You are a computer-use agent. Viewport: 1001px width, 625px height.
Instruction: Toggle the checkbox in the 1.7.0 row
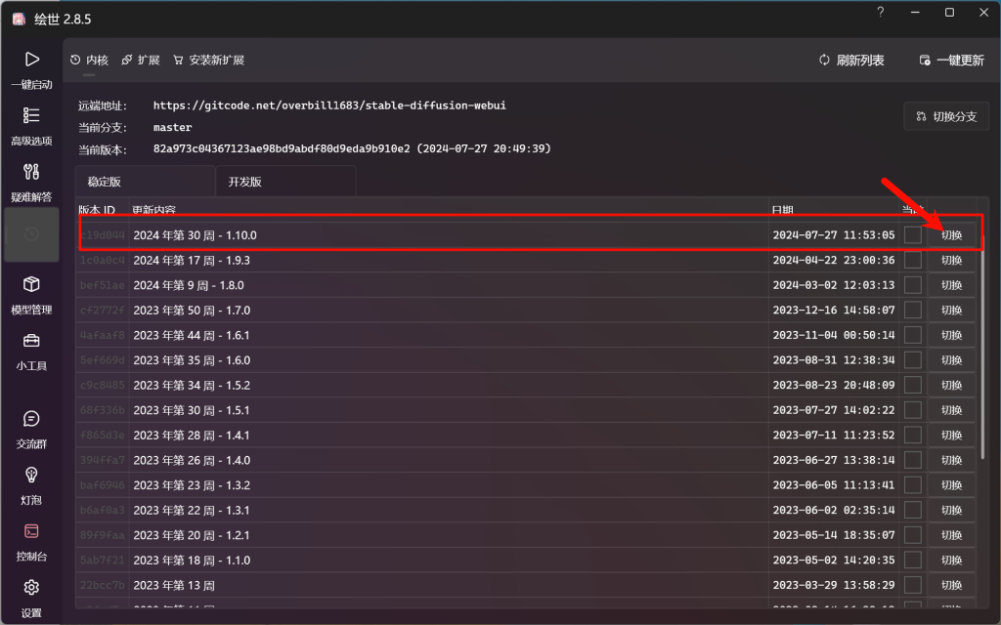pos(912,311)
